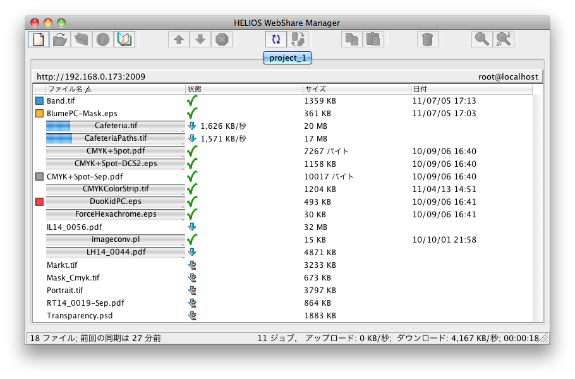Click the 32 MB size of IL14_0056.pdf
Image resolution: width=575 pixels, height=379 pixels.
pyautogui.click(x=316, y=227)
